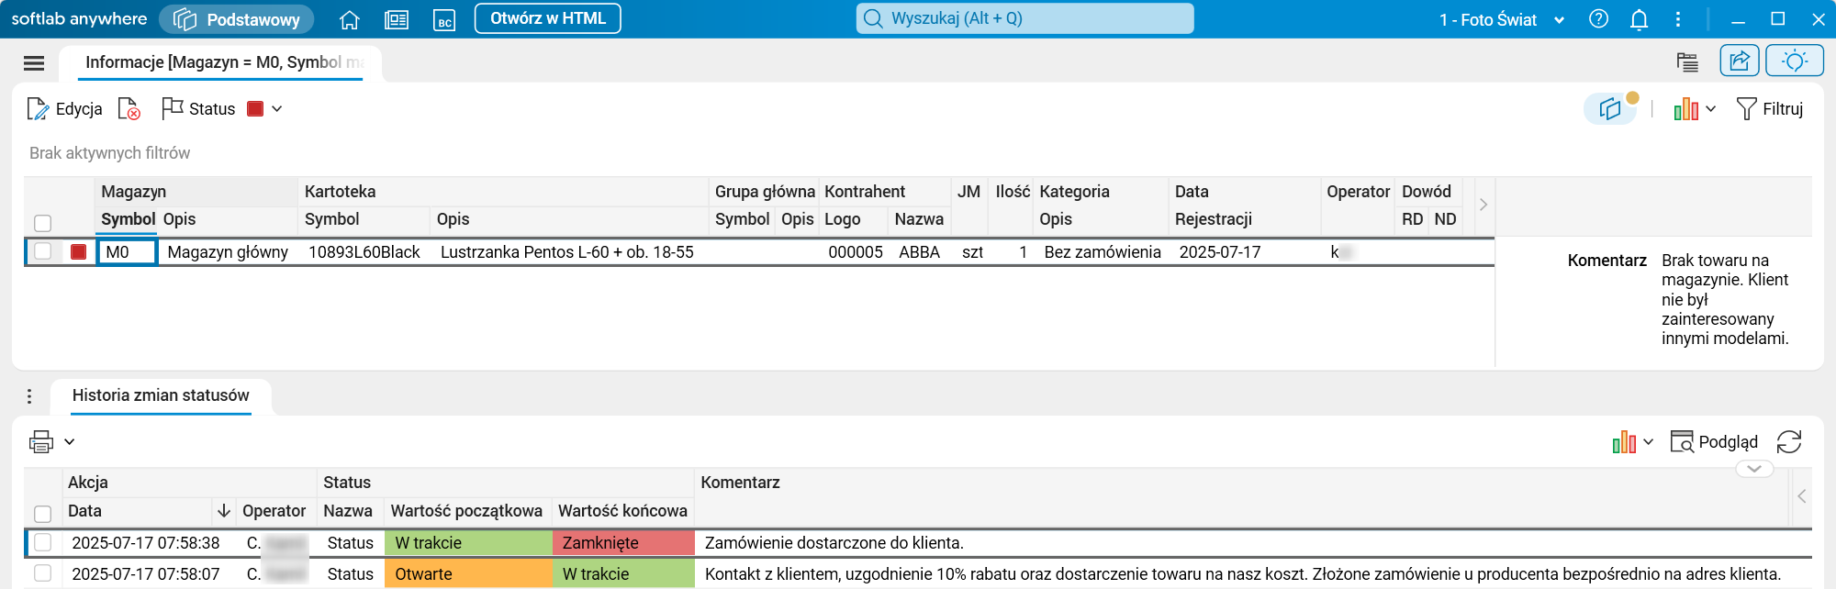This screenshot has width=1836, height=589.
Task: Click the Wartość końcowa column header
Action: point(623,511)
